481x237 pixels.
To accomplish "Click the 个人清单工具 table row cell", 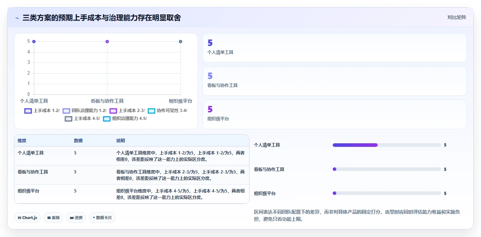I will click(31, 153).
